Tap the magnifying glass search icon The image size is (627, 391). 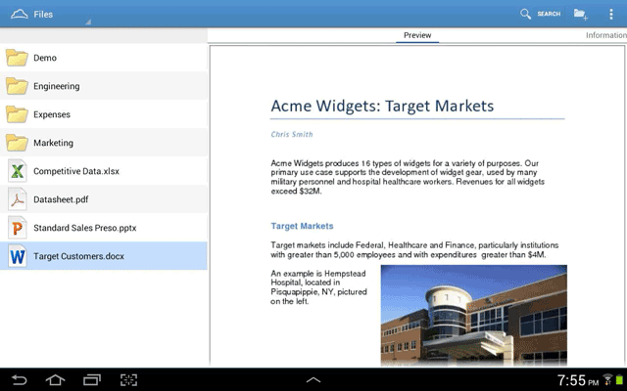525,14
